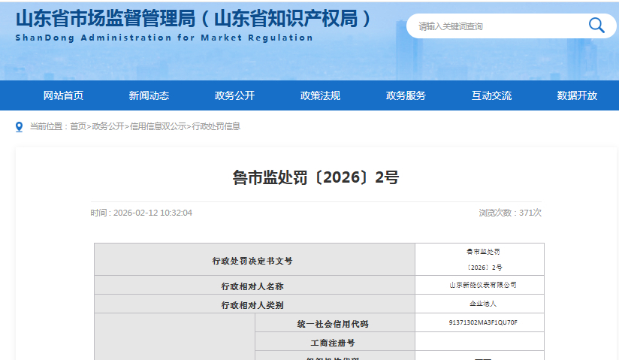
Task: Click the value 企业法人
Action: pos(483,304)
